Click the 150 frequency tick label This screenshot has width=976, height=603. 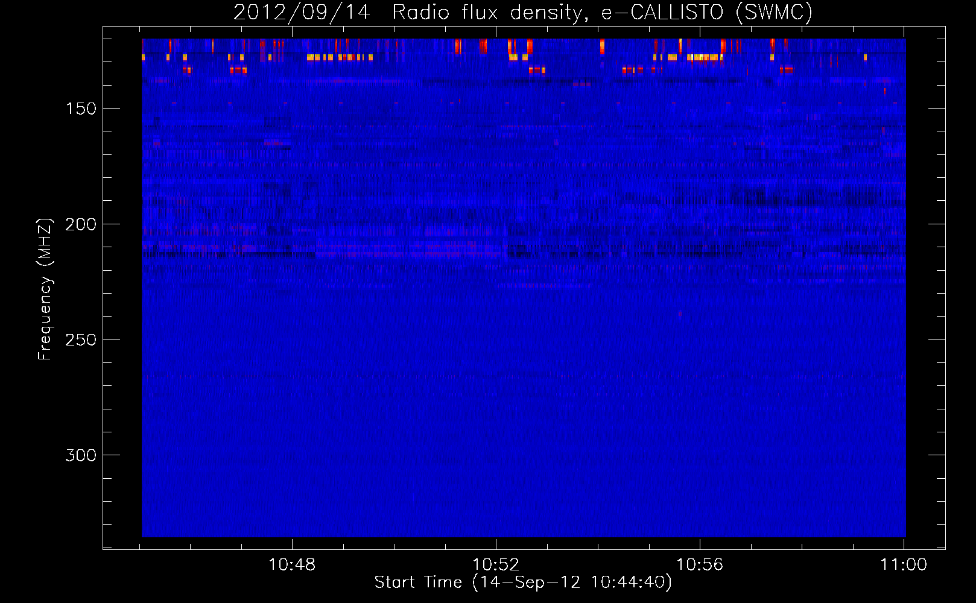point(81,109)
